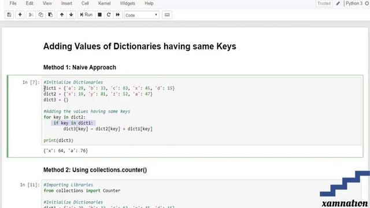Click the #Adding the values having same keys comment

click(87, 112)
